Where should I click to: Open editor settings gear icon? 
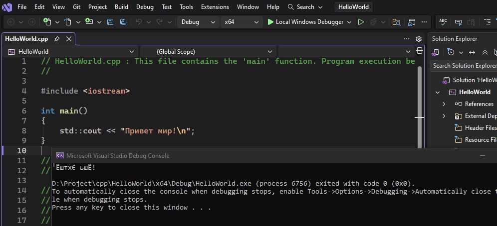tap(418, 39)
